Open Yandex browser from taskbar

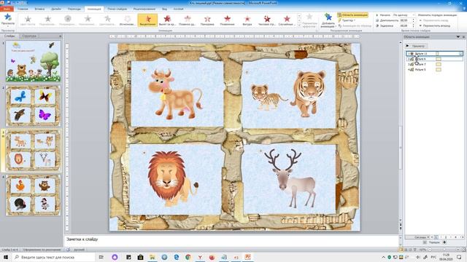point(200,257)
